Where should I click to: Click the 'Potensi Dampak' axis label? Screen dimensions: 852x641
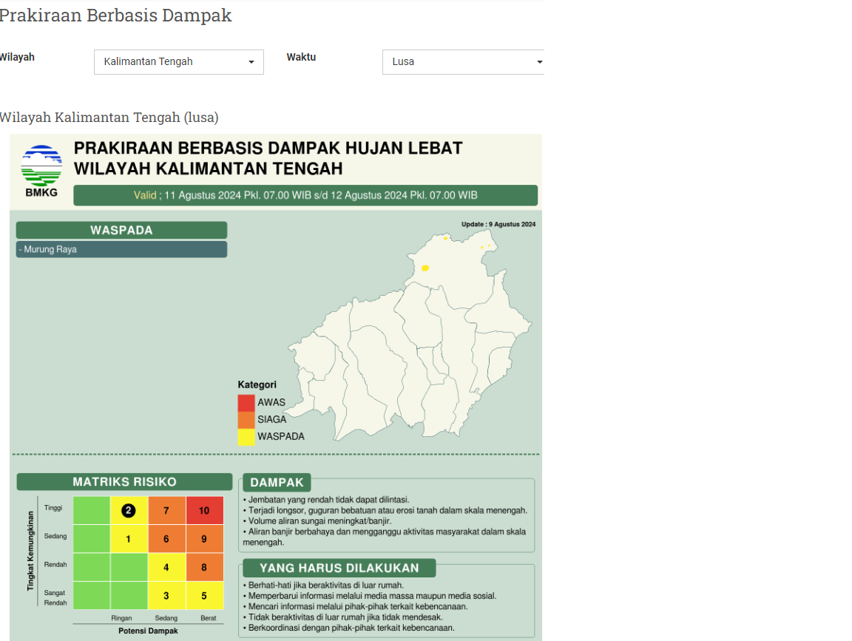[148, 631]
